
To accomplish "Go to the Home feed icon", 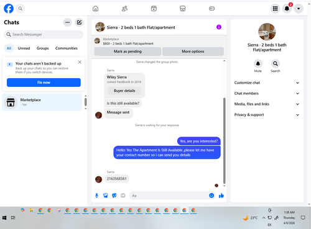I will tap(95, 9).
